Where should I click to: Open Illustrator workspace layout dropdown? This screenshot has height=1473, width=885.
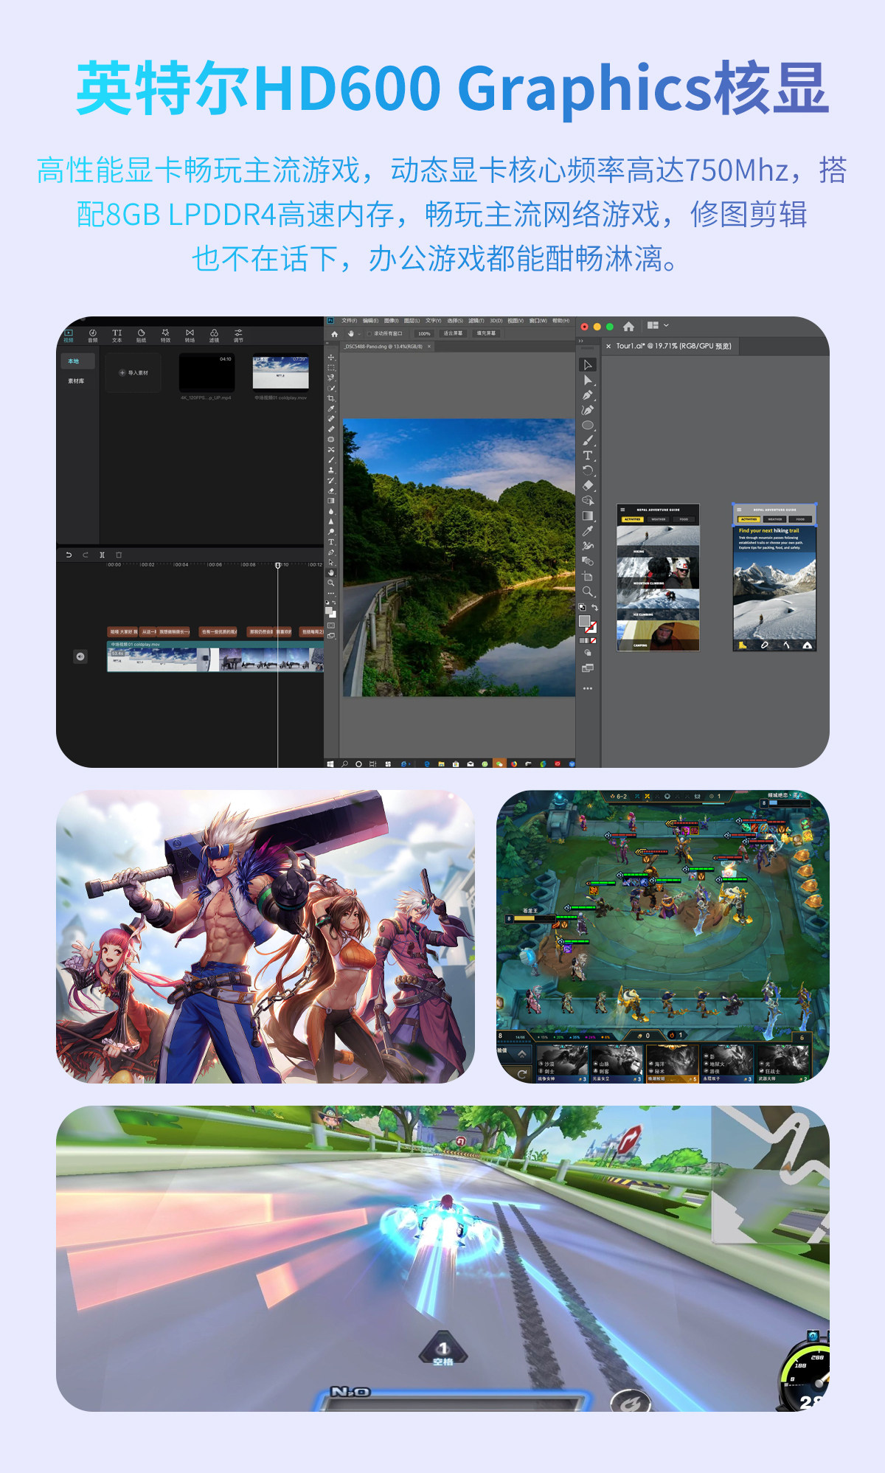click(658, 325)
